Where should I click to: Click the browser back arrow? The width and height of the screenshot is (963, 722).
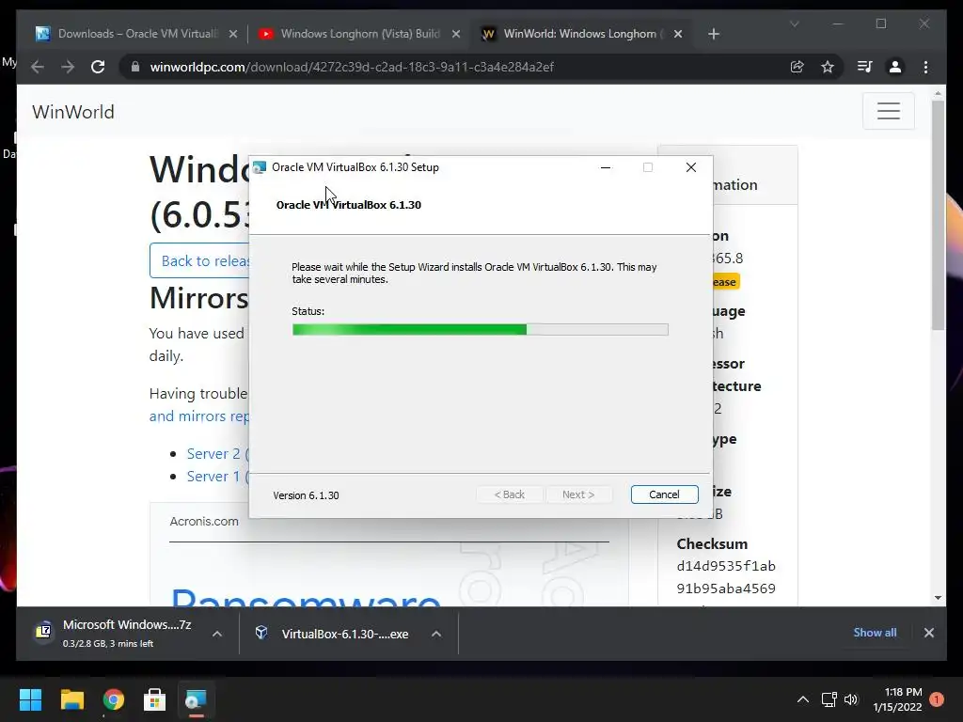pos(38,67)
